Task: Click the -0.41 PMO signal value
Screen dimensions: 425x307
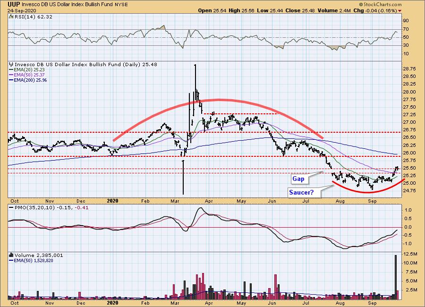Action: [x=82, y=208]
